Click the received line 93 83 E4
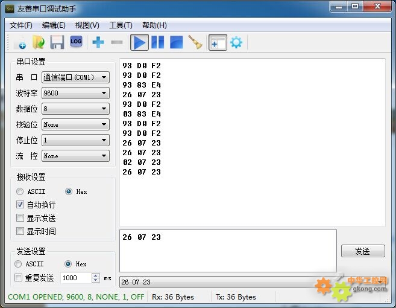This screenshot has height=308, width=396. point(142,85)
